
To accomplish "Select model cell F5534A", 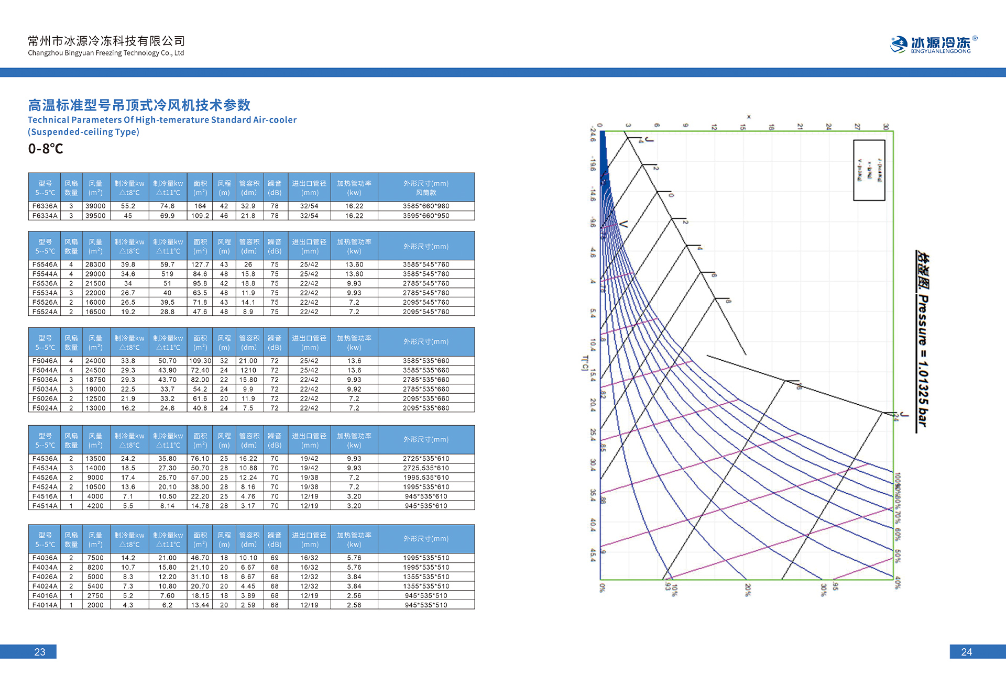I will (45, 293).
